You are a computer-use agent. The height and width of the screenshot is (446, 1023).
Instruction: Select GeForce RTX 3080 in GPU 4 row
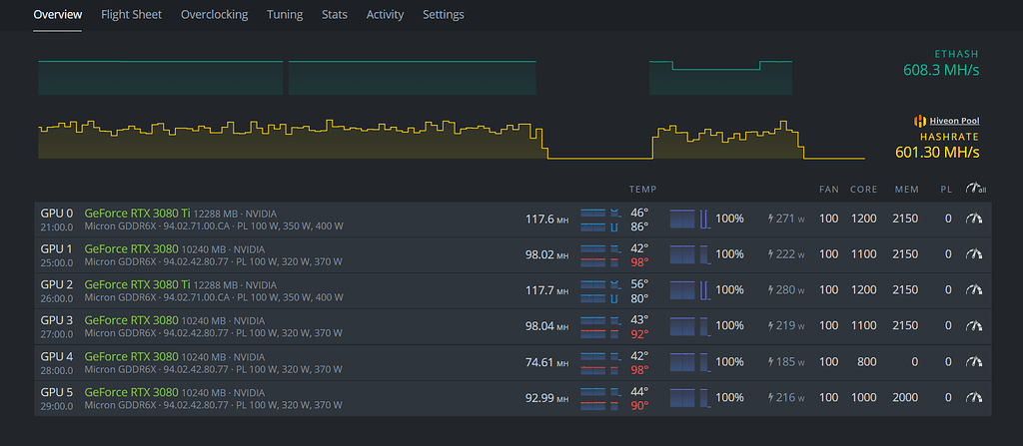[131, 356]
